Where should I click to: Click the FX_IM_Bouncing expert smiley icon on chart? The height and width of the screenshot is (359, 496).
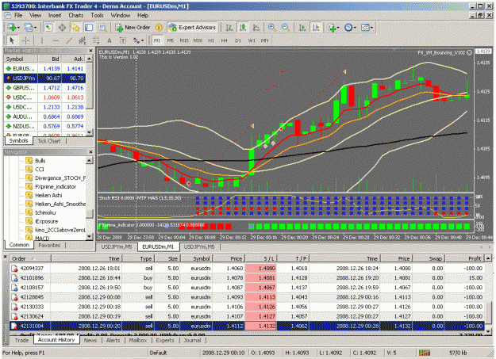[470, 52]
